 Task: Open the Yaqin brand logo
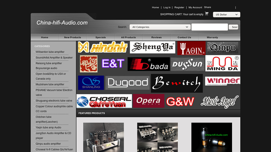(x=191, y=48)
